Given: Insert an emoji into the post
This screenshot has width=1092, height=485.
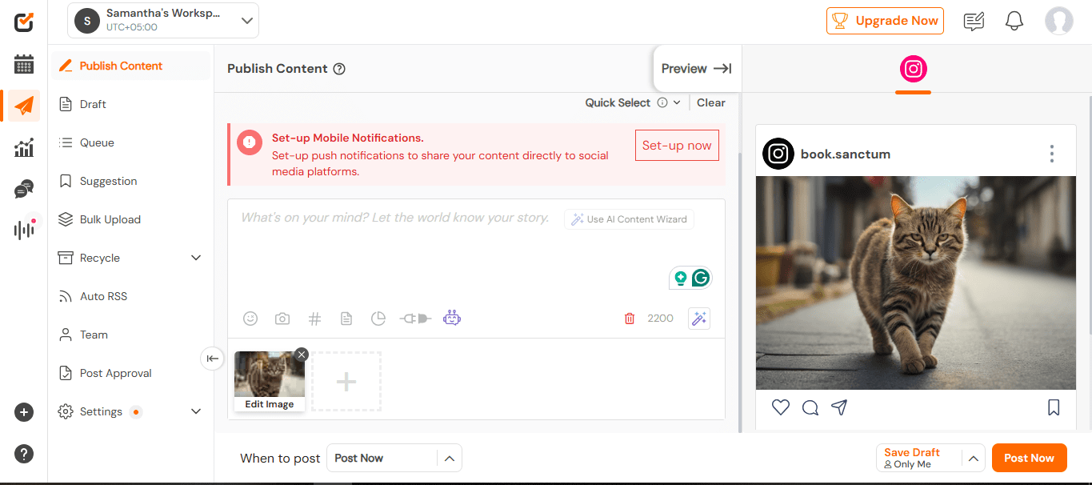Looking at the screenshot, I should [250, 318].
